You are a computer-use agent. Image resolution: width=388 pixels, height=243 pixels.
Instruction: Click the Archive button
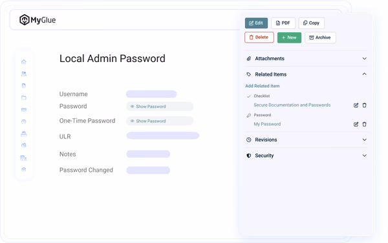click(x=320, y=37)
